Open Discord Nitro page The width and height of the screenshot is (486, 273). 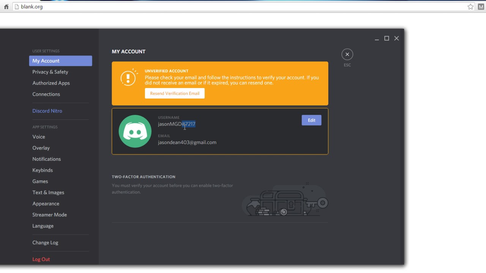(x=47, y=111)
